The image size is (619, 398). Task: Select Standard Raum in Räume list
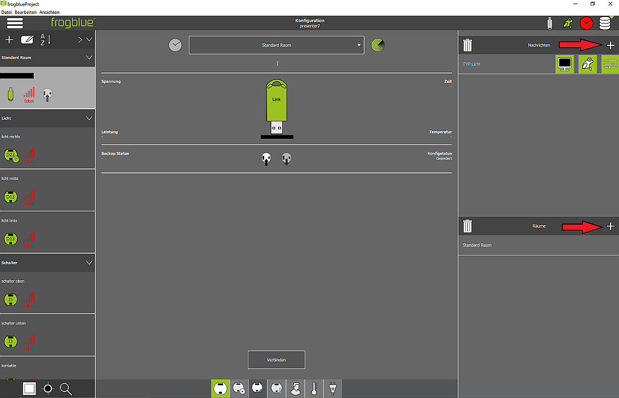point(539,245)
